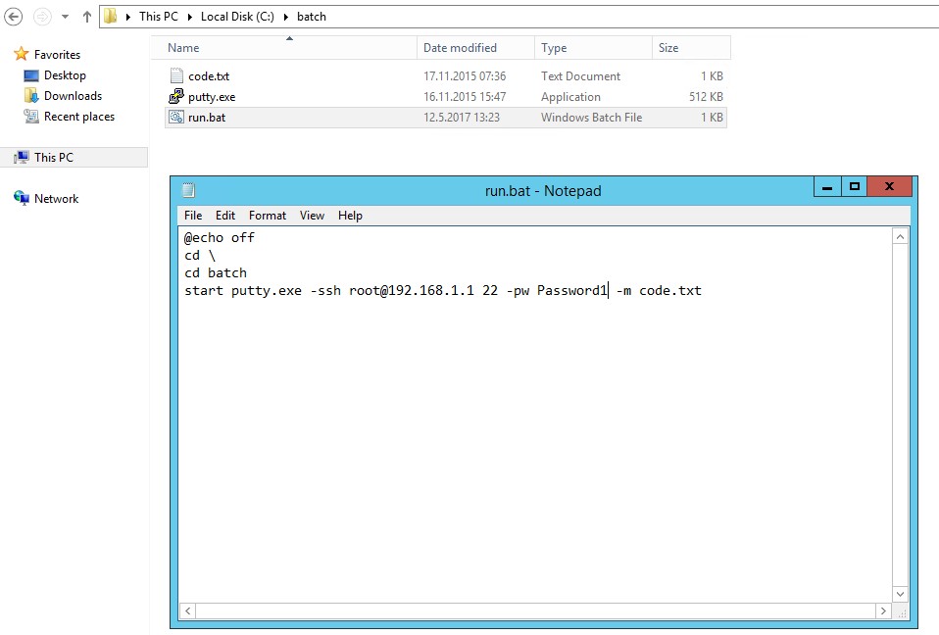
Task: Click the Favorites star icon
Action: [x=22, y=54]
